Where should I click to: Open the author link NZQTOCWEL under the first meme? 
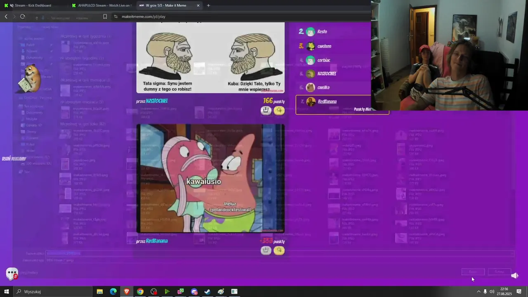point(157,101)
